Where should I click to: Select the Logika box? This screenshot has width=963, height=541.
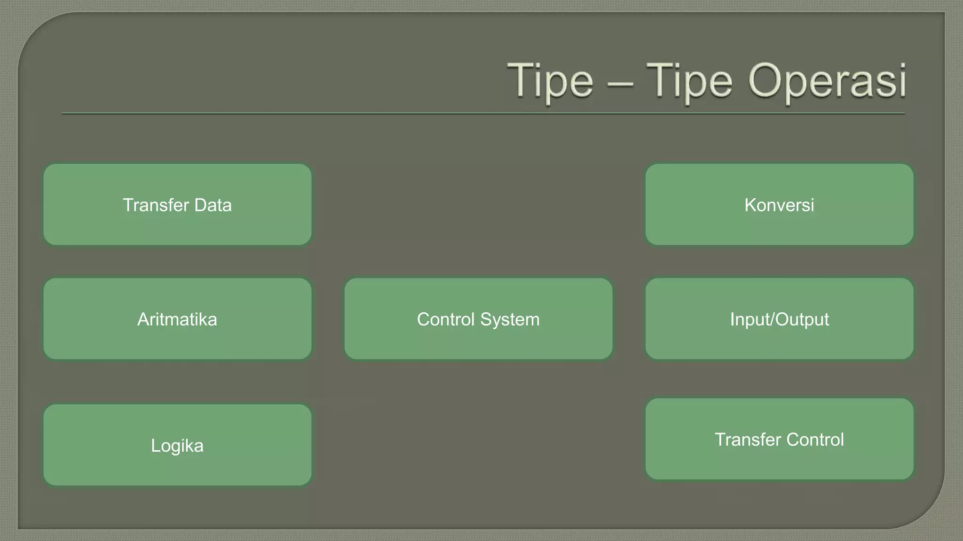click(177, 445)
